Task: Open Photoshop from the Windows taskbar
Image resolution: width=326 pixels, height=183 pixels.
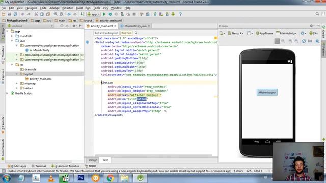Action: coord(80,178)
